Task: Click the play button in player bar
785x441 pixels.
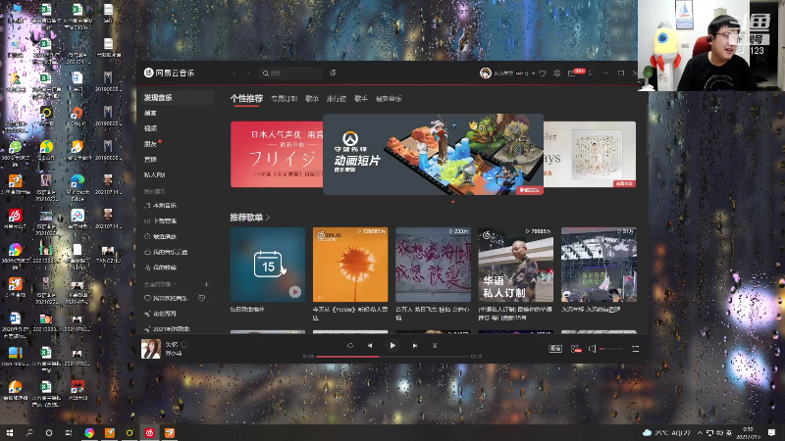Action: 392,346
